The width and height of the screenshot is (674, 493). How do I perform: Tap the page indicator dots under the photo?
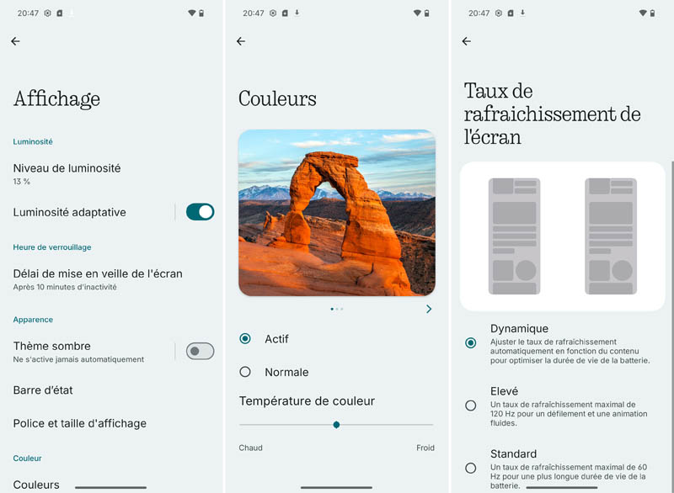(x=336, y=310)
